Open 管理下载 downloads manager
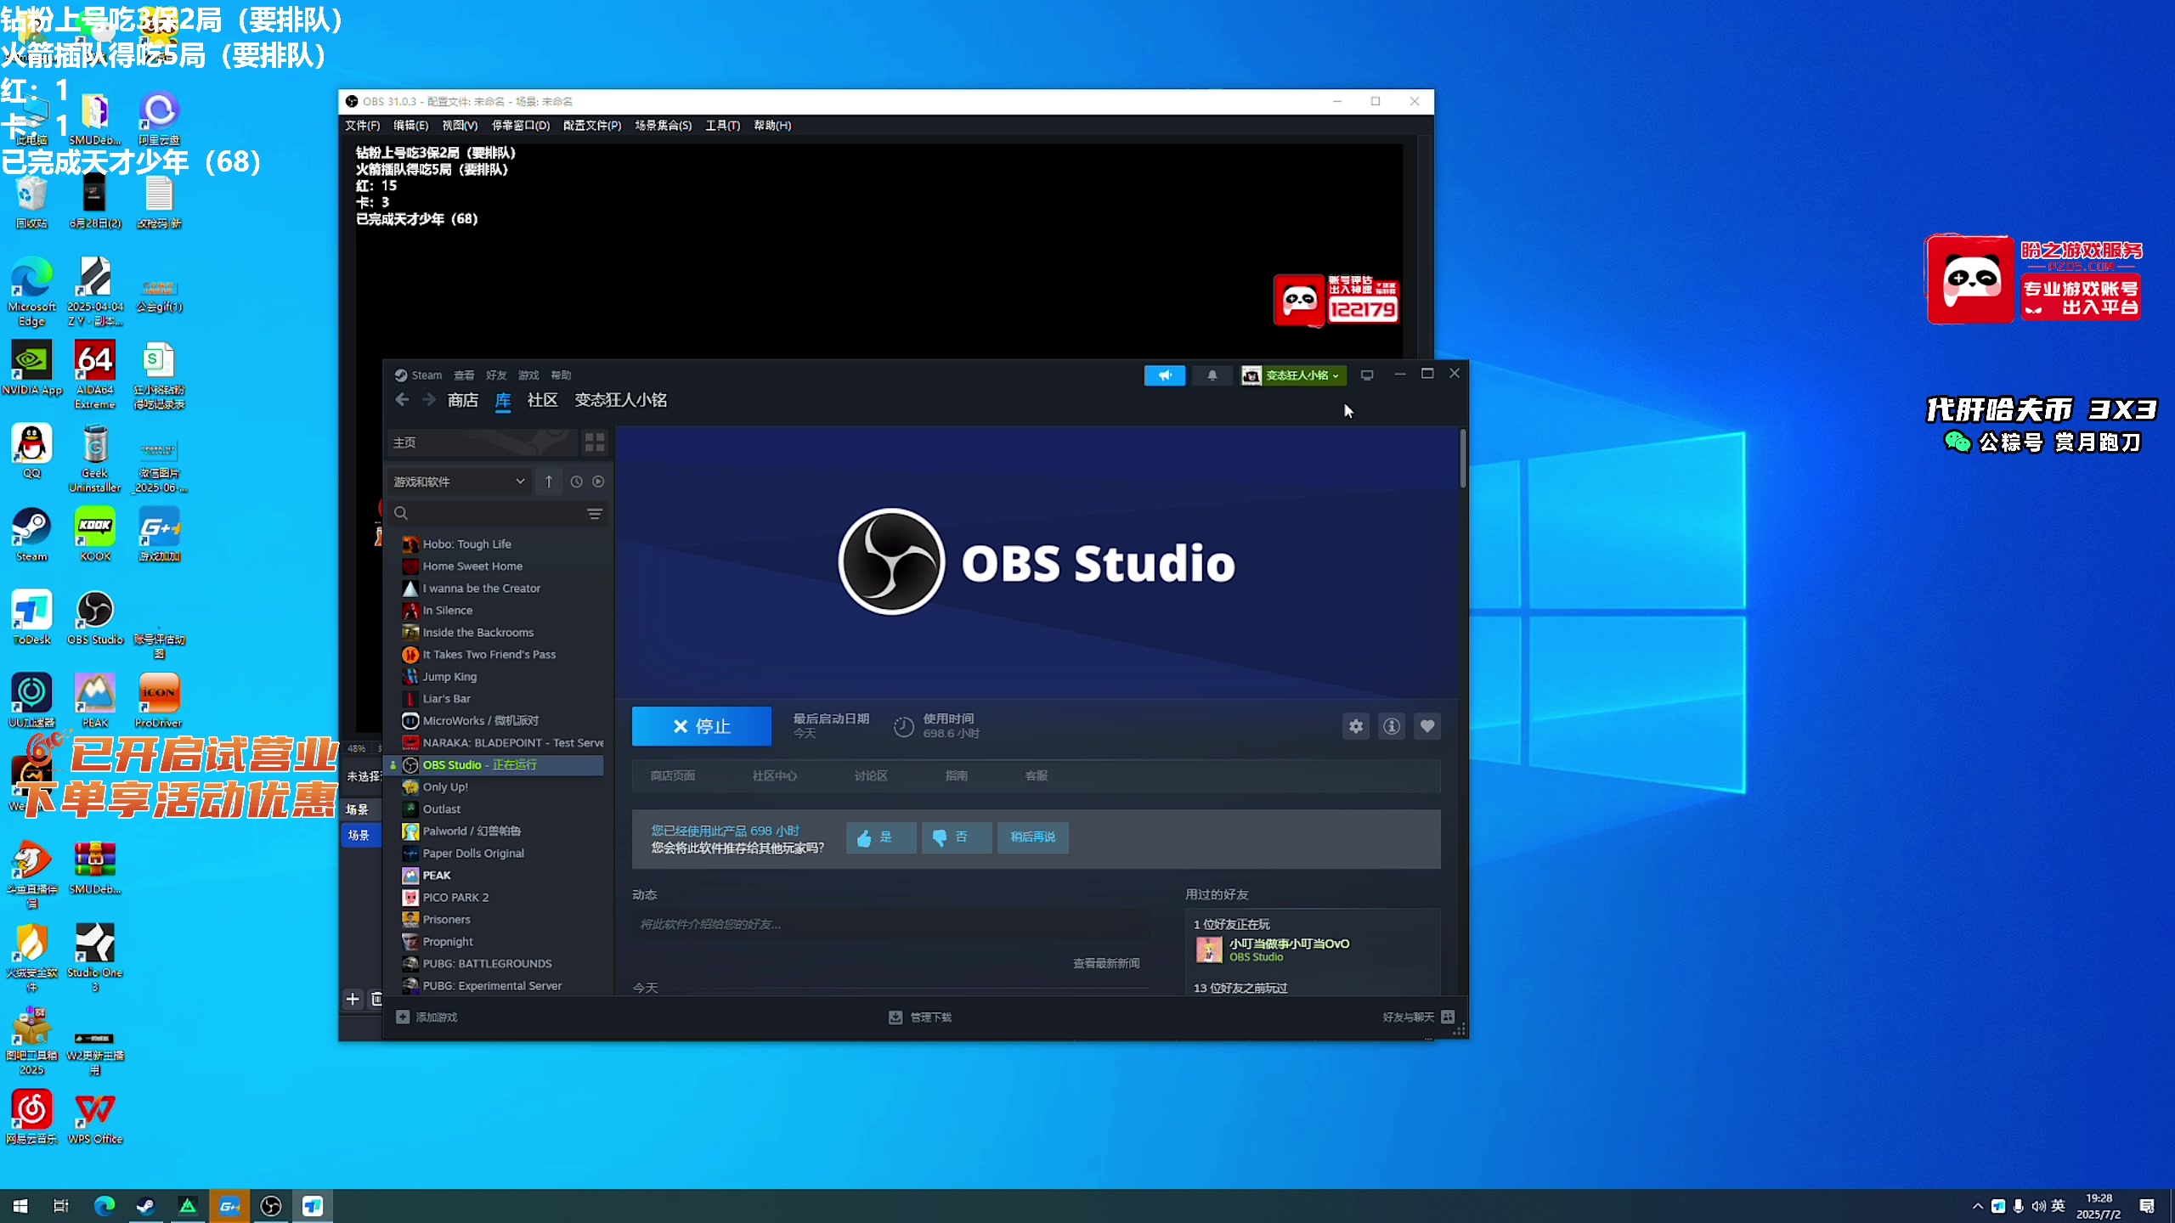2175x1223 pixels. tap(920, 1017)
